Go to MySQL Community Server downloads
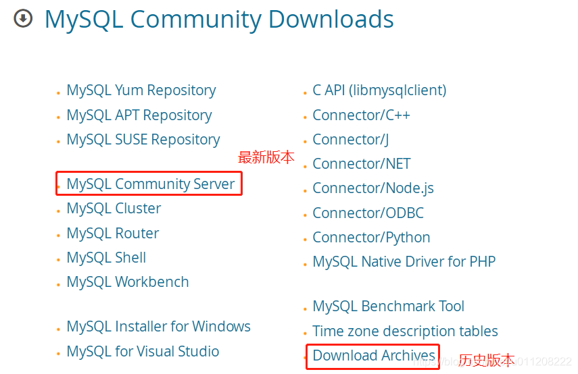578x374 pixels. tap(150, 184)
